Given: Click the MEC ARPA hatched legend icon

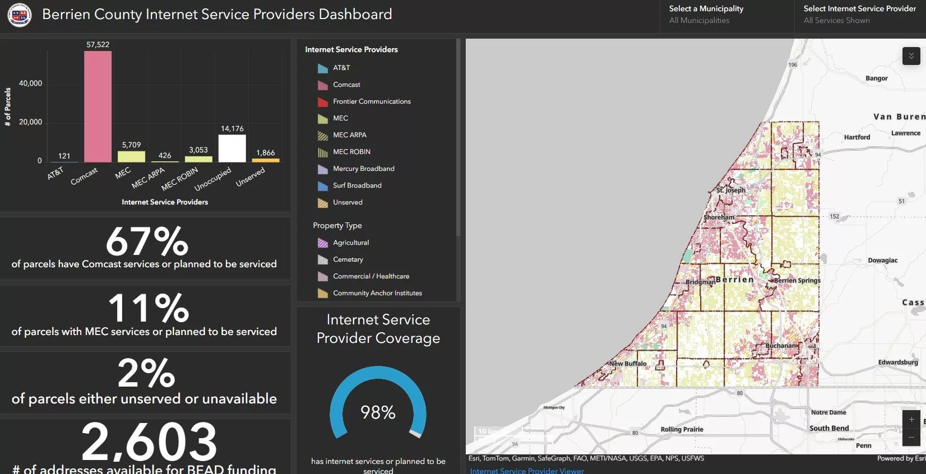Looking at the screenshot, I should click(322, 136).
